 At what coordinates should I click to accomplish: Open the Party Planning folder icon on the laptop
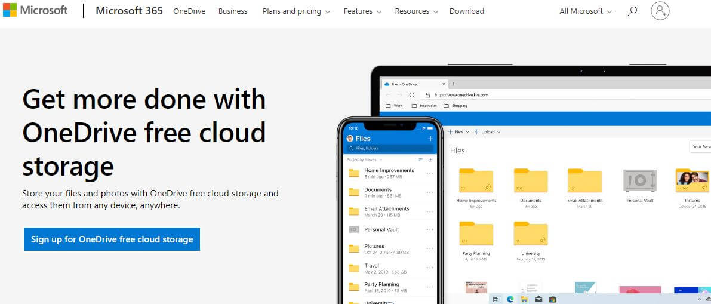pyautogui.click(x=476, y=234)
